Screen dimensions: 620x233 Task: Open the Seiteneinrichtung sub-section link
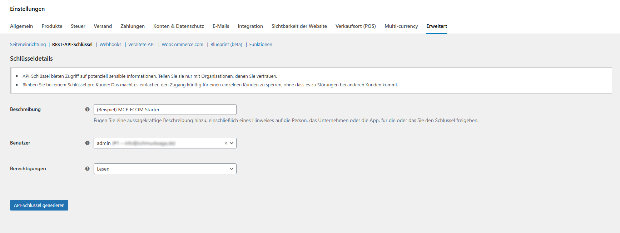[x=28, y=45]
